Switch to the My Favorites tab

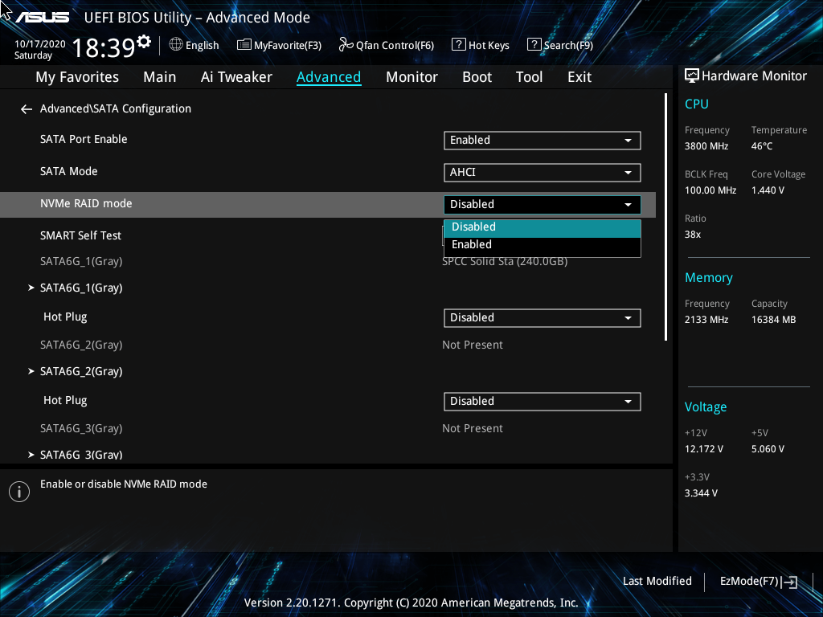click(77, 77)
